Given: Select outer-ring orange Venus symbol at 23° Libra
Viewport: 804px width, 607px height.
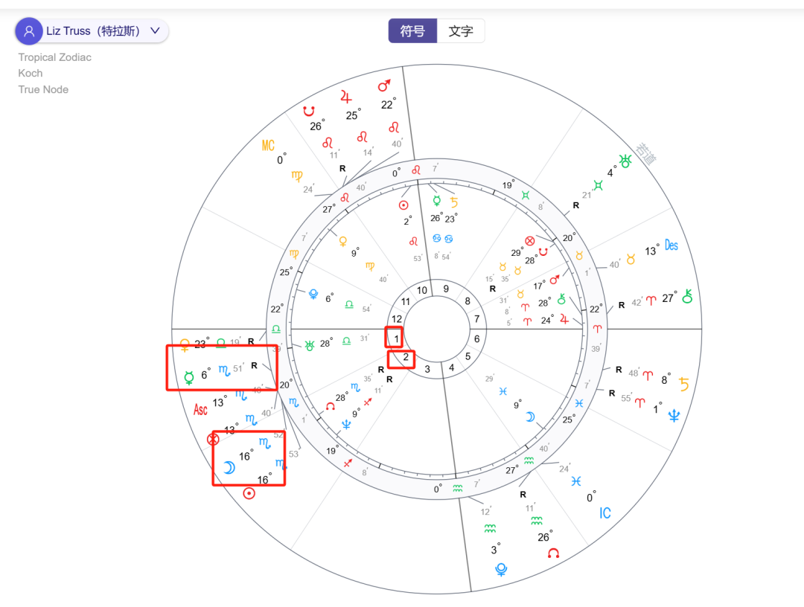Looking at the screenshot, I should 185,345.
